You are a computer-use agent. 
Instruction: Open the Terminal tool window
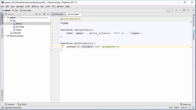click(x=9, y=104)
